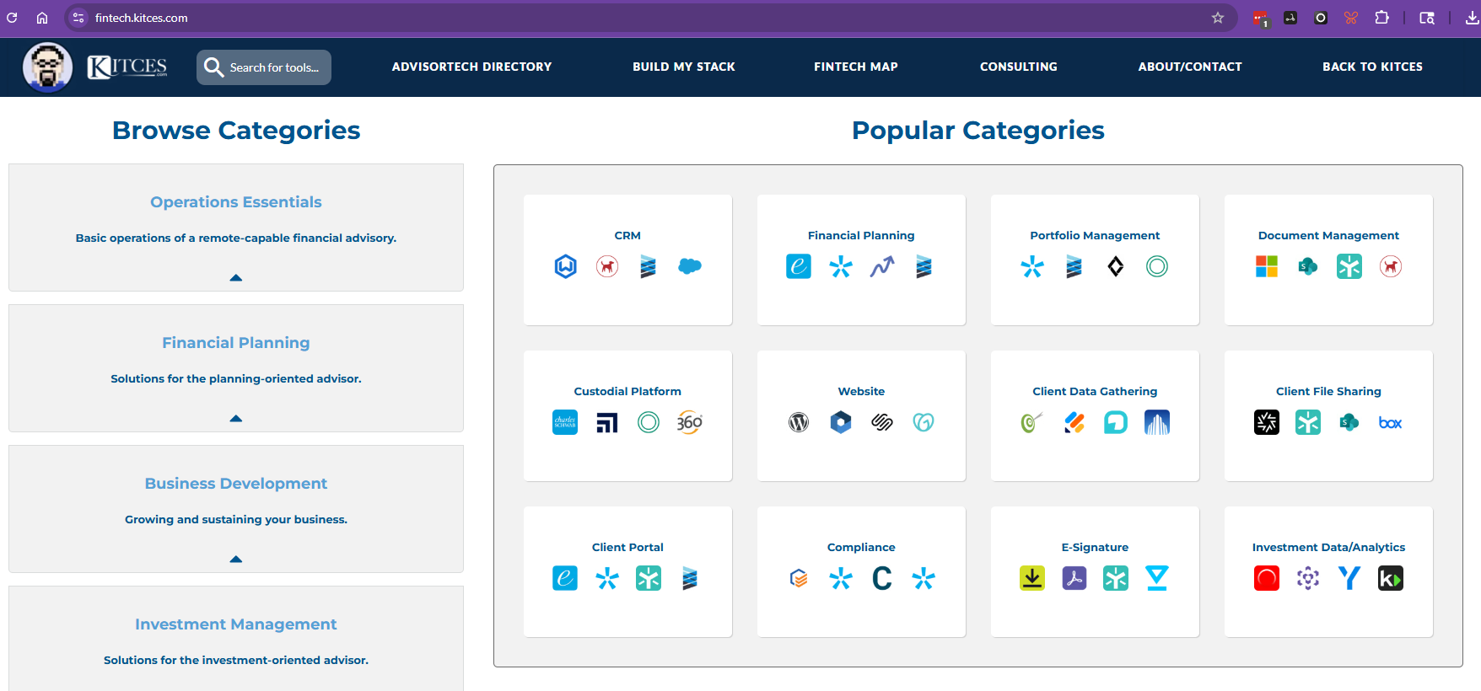This screenshot has height=691, width=1481.
Task: Collapse the Business Development category arrow
Action: (236, 559)
